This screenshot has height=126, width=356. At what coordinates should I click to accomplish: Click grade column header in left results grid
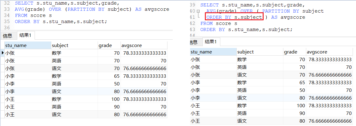point(109,45)
